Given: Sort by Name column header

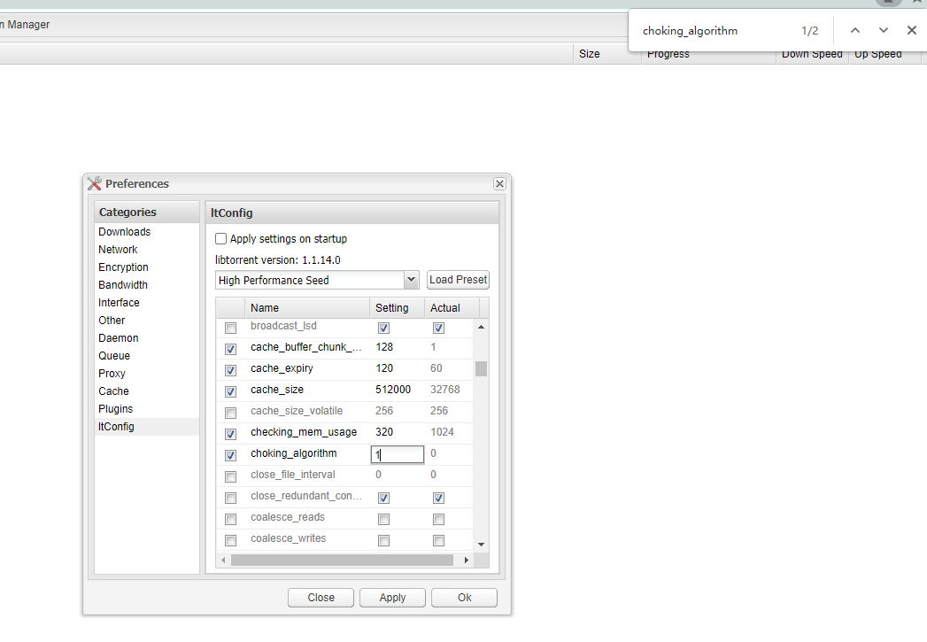Looking at the screenshot, I should click(307, 308).
